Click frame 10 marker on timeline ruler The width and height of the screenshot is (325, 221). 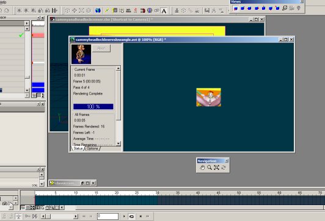(x=76, y=193)
